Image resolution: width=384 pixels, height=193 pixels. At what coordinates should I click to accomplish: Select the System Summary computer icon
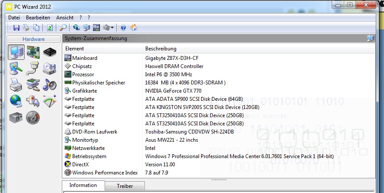(x=16, y=52)
